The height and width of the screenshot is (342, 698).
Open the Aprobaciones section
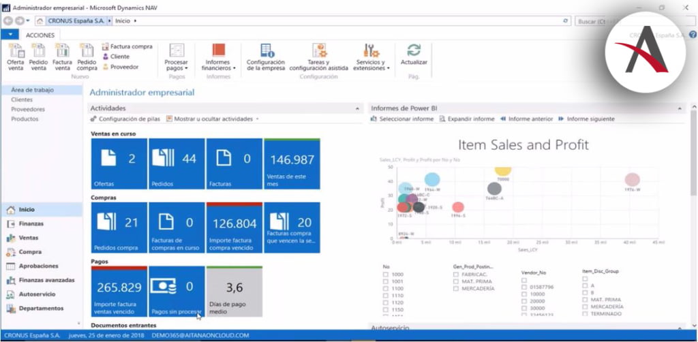(42, 266)
